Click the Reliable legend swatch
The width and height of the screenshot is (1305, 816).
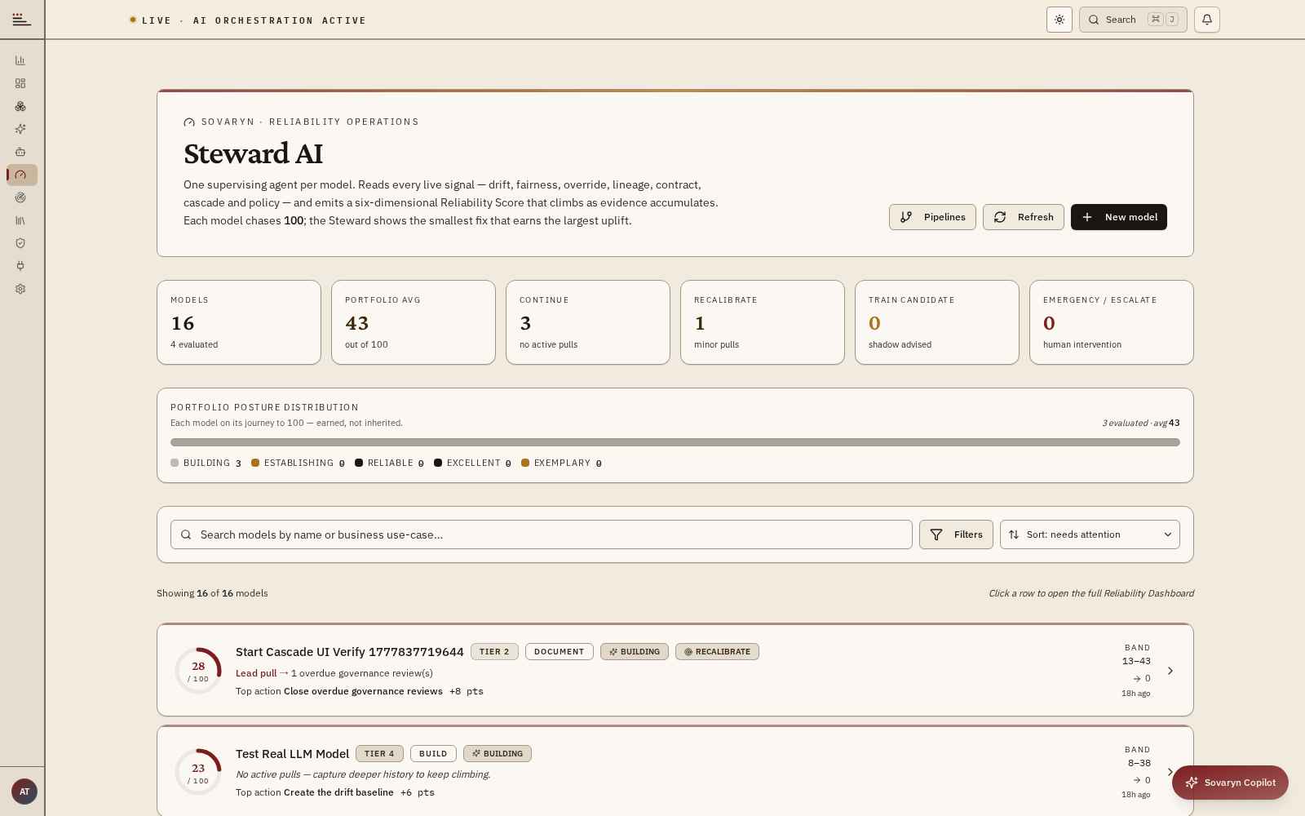[359, 463]
